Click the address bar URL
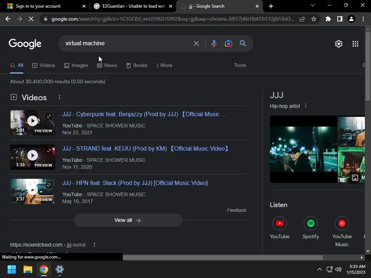371x278 pixels. point(173,19)
